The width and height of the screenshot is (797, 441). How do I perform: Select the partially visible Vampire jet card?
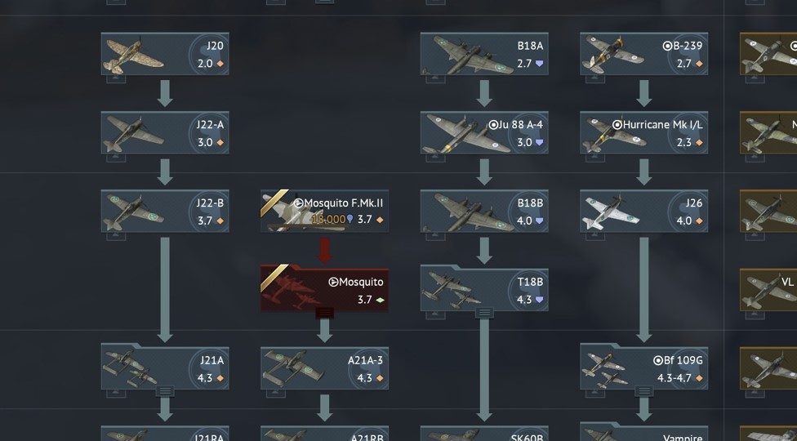pyautogui.click(x=643, y=431)
